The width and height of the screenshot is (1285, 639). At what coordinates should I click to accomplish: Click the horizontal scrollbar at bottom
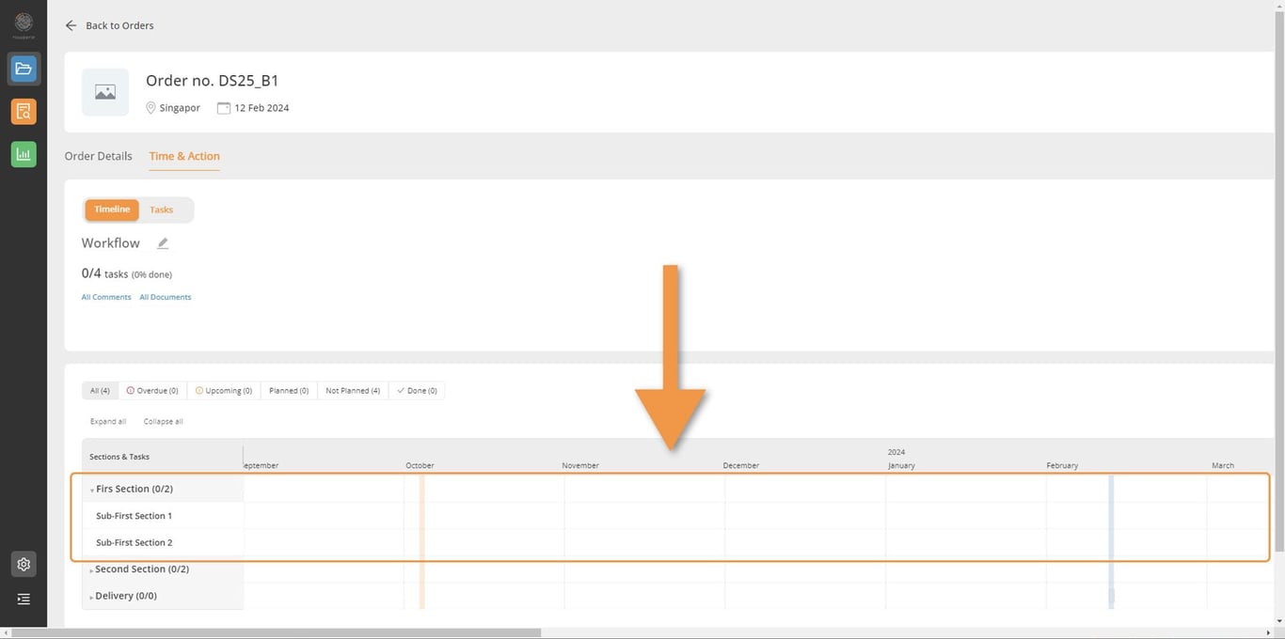277,632
